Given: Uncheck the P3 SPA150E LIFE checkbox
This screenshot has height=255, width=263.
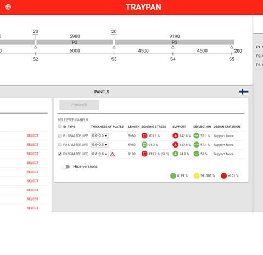Looking at the screenshot, I should (x=60, y=154).
